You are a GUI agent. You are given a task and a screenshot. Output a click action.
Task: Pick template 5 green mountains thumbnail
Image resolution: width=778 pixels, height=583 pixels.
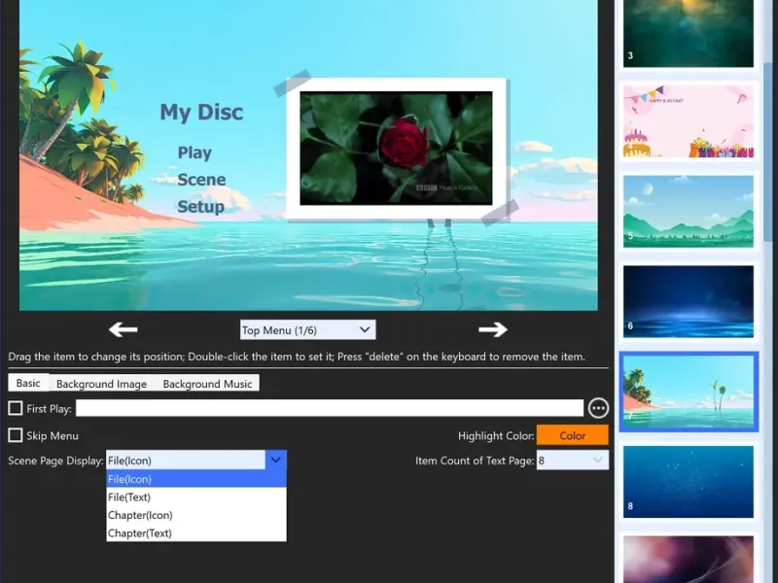(689, 212)
